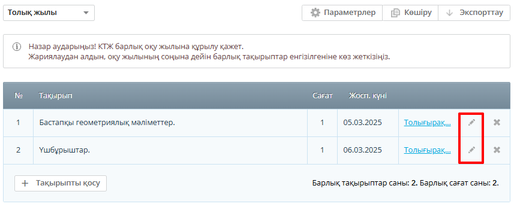This screenshot has width=520, height=216.
Task: Open Толығырақ link for topic 2
Action: pyautogui.click(x=427, y=150)
